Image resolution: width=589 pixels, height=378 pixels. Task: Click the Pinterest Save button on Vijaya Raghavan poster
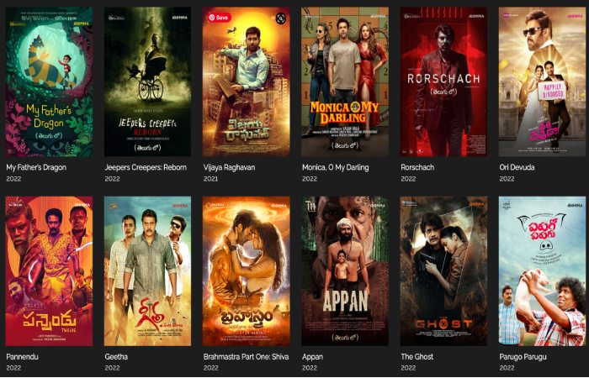pos(220,18)
